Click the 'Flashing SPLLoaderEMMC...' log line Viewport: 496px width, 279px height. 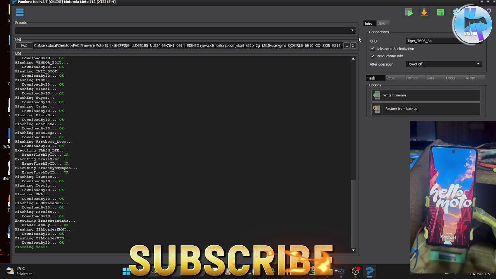pos(44,229)
